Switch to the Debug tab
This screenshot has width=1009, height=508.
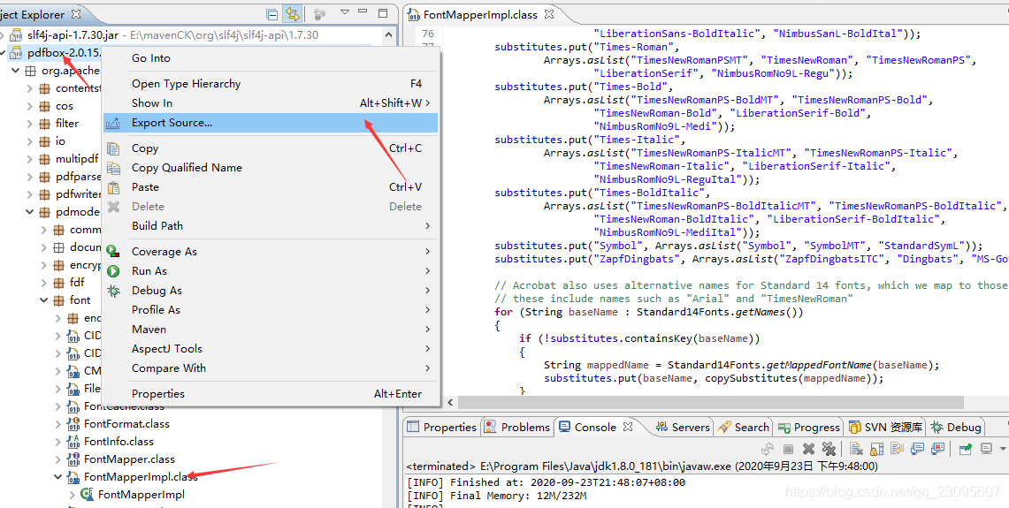point(956,427)
